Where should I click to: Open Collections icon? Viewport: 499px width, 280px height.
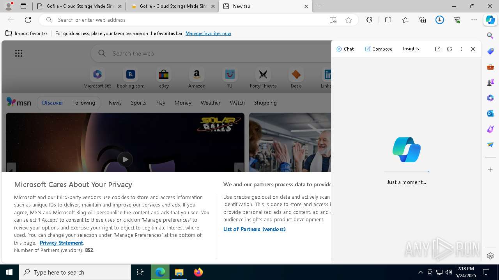click(x=423, y=20)
